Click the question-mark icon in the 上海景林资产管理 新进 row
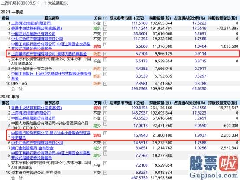Viewport: 240px width, 180px height. click(x=105, y=54)
